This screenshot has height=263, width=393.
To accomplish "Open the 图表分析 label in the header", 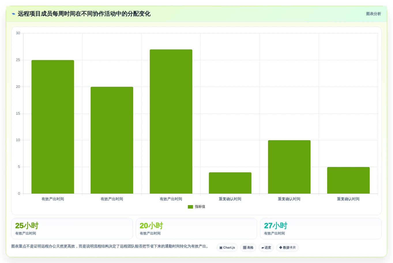I will click(373, 14).
